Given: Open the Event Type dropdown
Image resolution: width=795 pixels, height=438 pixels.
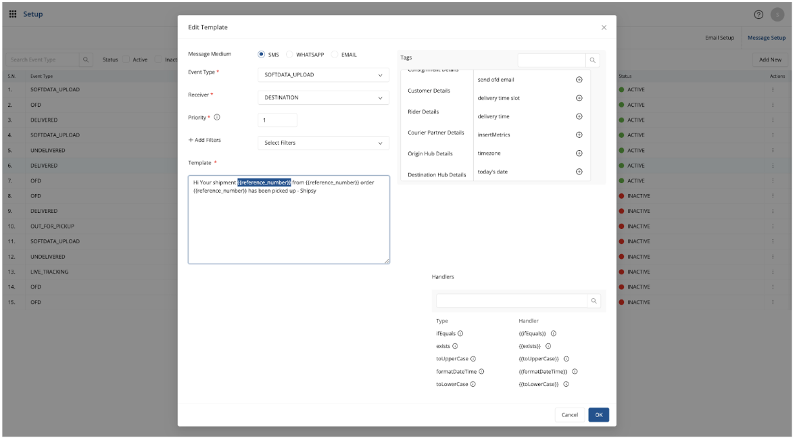Looking at the screenshot, I should (x=323, y=75).
